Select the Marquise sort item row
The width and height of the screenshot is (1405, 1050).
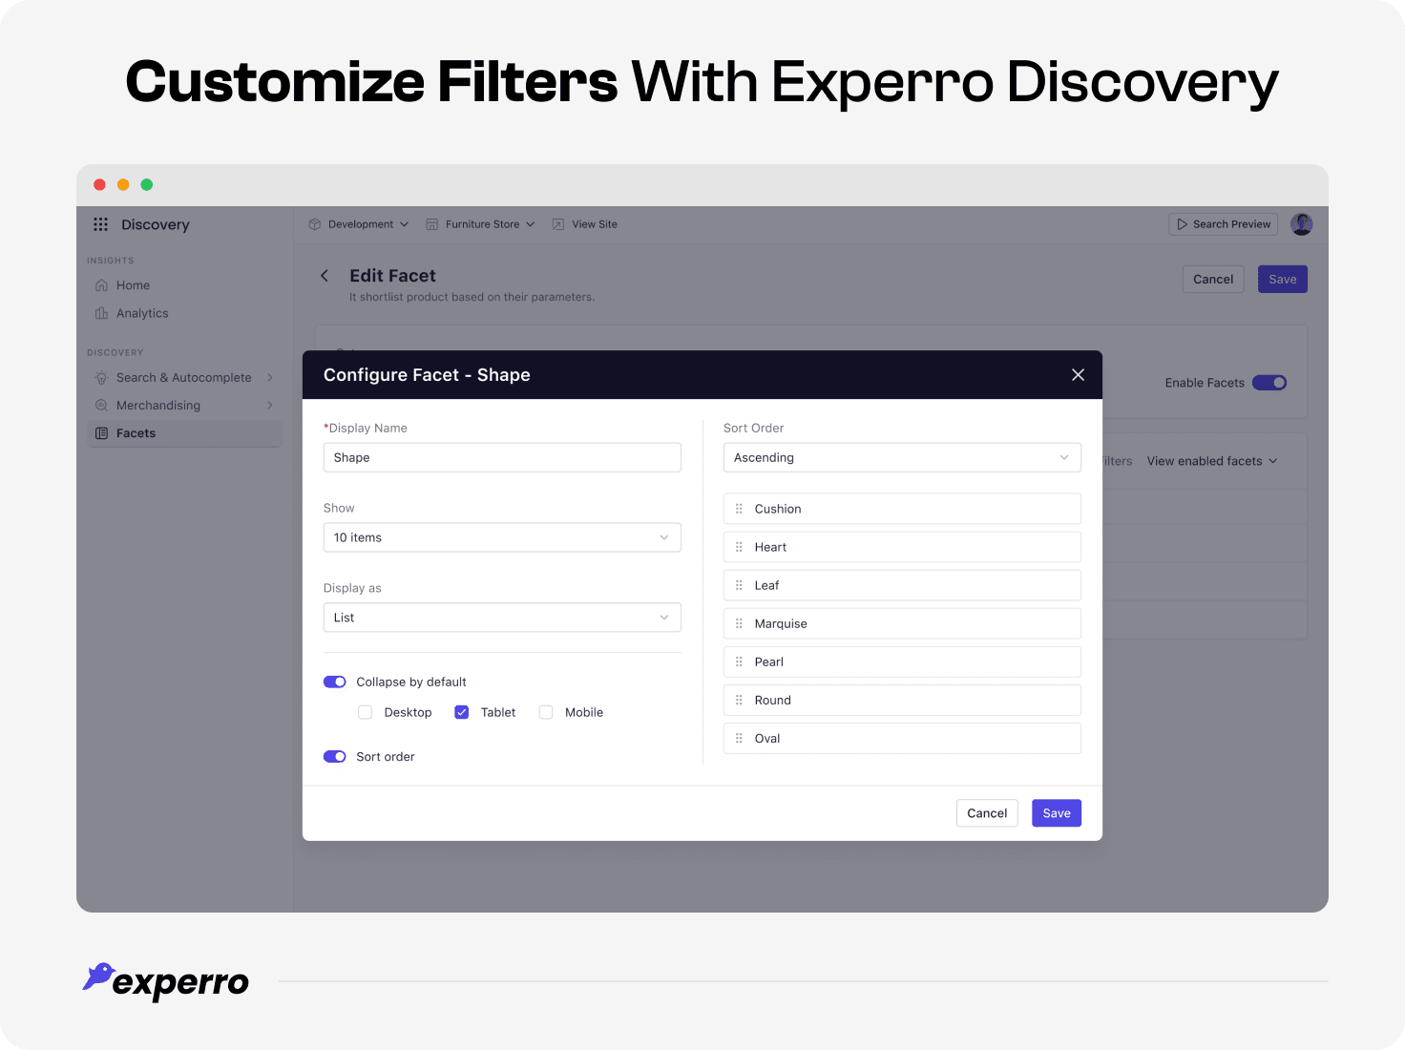click(x=902, y=623)
